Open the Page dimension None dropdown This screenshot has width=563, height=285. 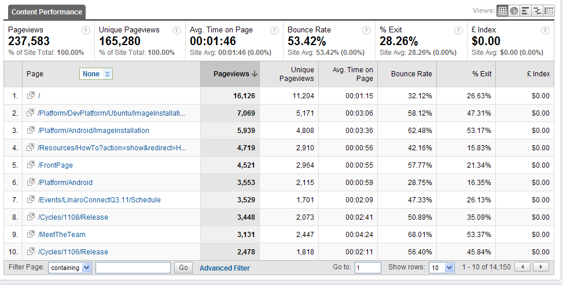coord(95,74)
